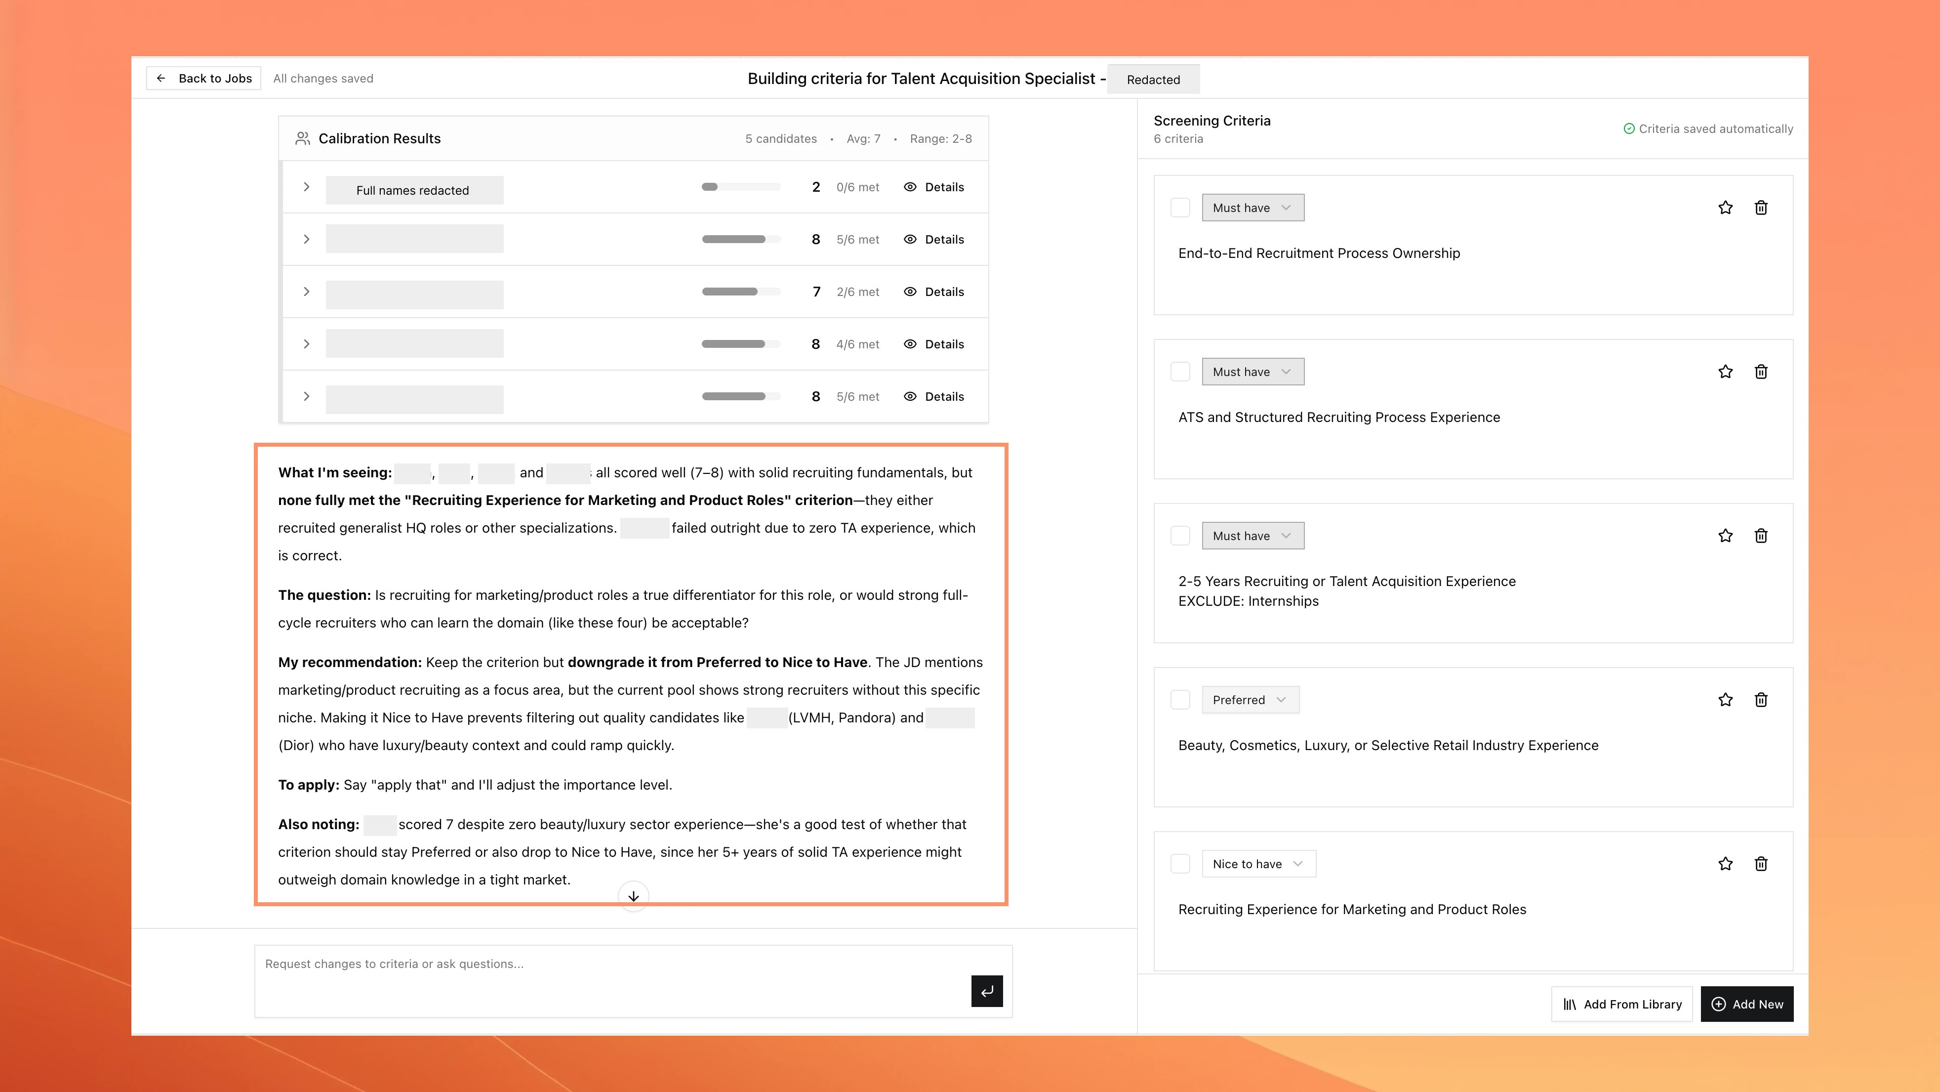
Task: Click the back arrow beside Back to Jobs
Action: coord(161,78)
